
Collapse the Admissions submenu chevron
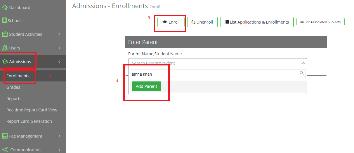click(x=59, y=62)
